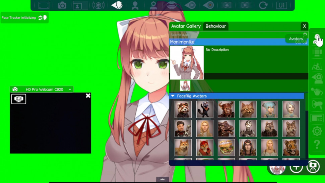Close the webcam preview window
Image resolution: width=325 pixels, height=183 pixels.
coord(88,96)
